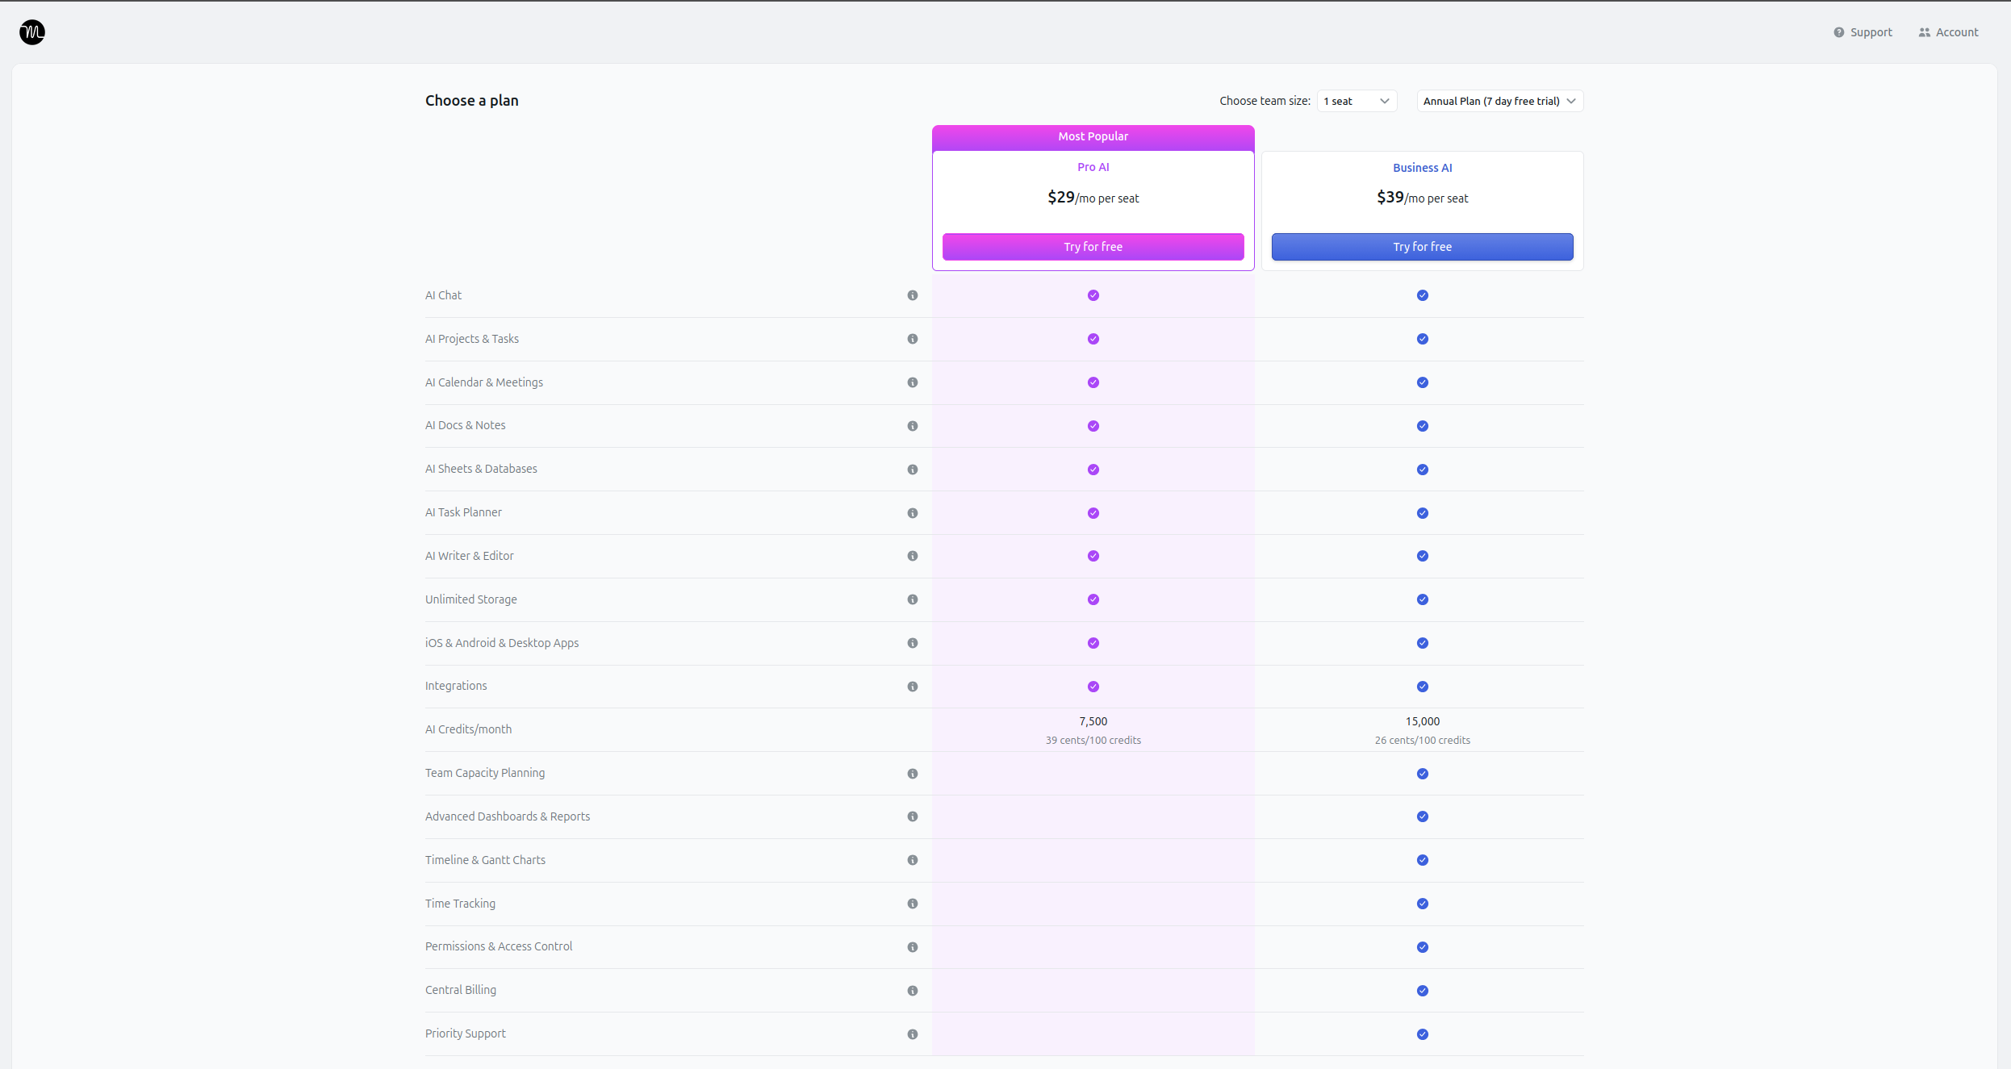Click the Pro AI checkmark for AI Chat
This screenshot has height=1069, width=2011.
tap(1093, 295)
